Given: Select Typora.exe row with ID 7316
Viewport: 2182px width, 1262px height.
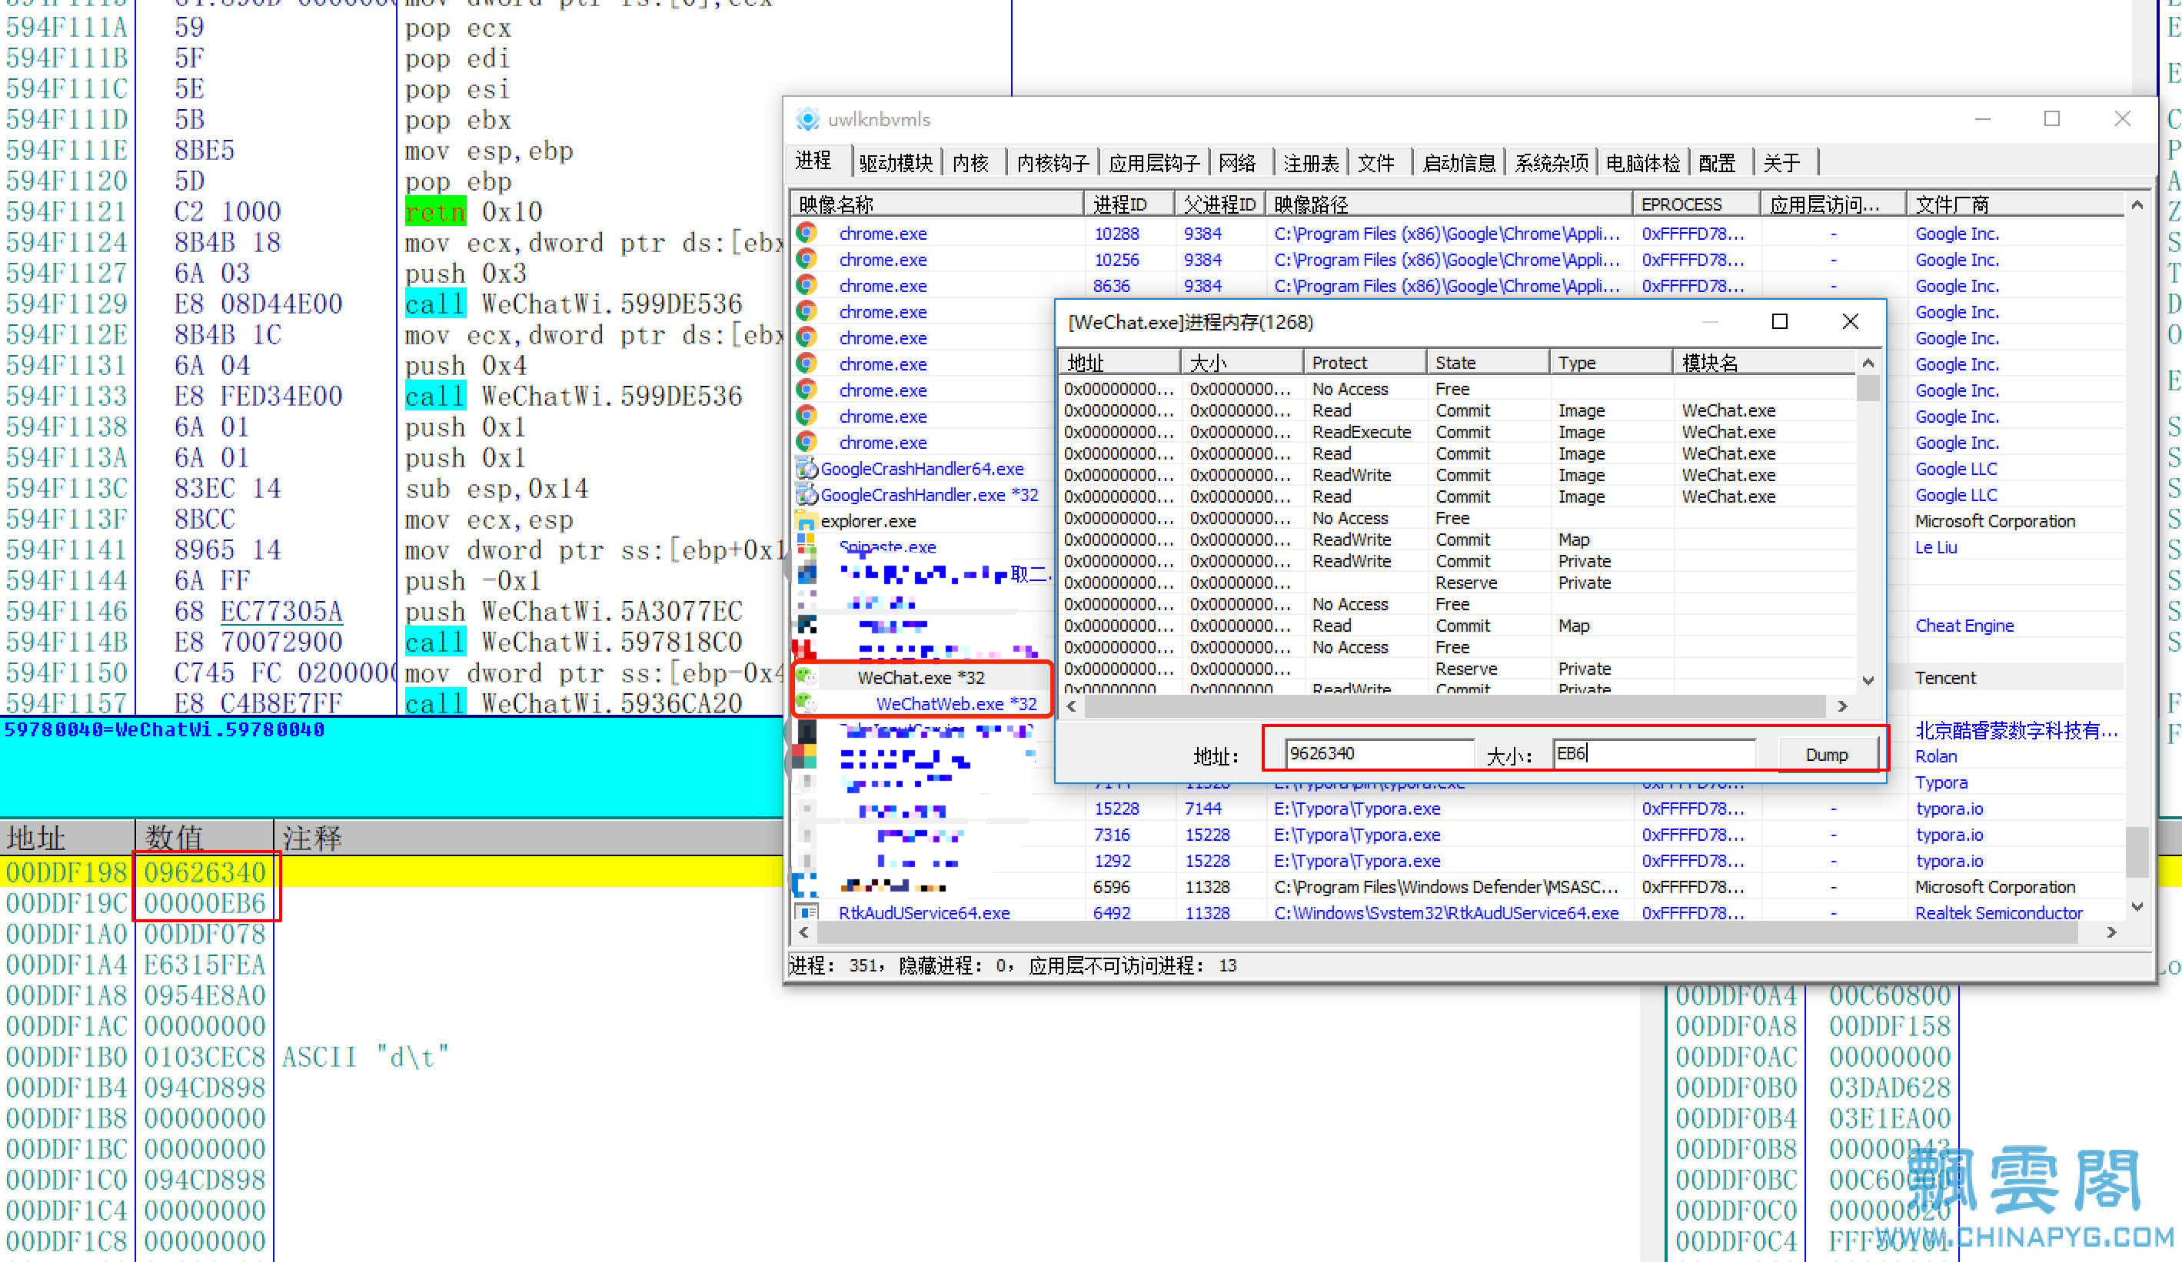Looking at the screenshot, I should click(1459, 835).
